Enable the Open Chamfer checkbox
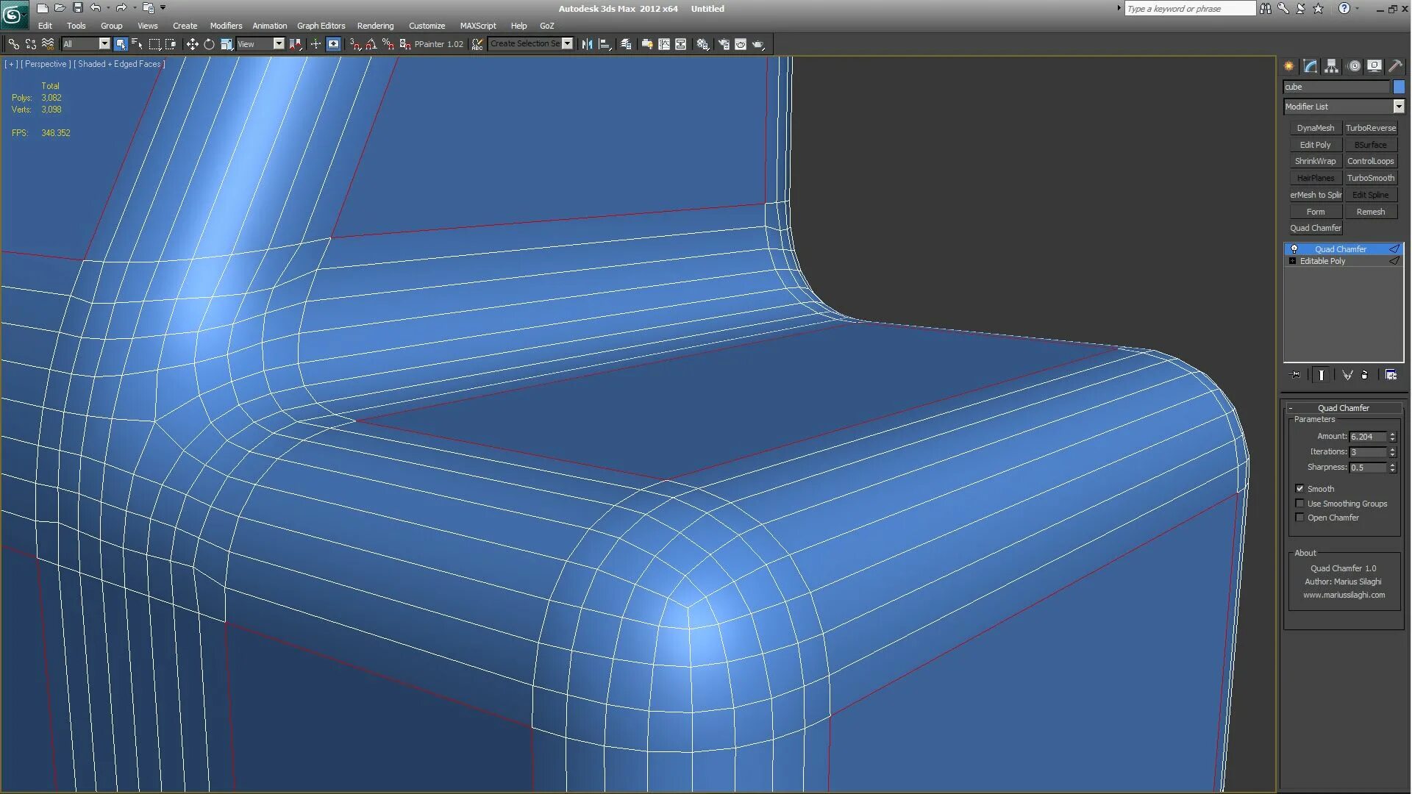The width and height of the screenshot is (1412, 794). (x=1299, y=518)
